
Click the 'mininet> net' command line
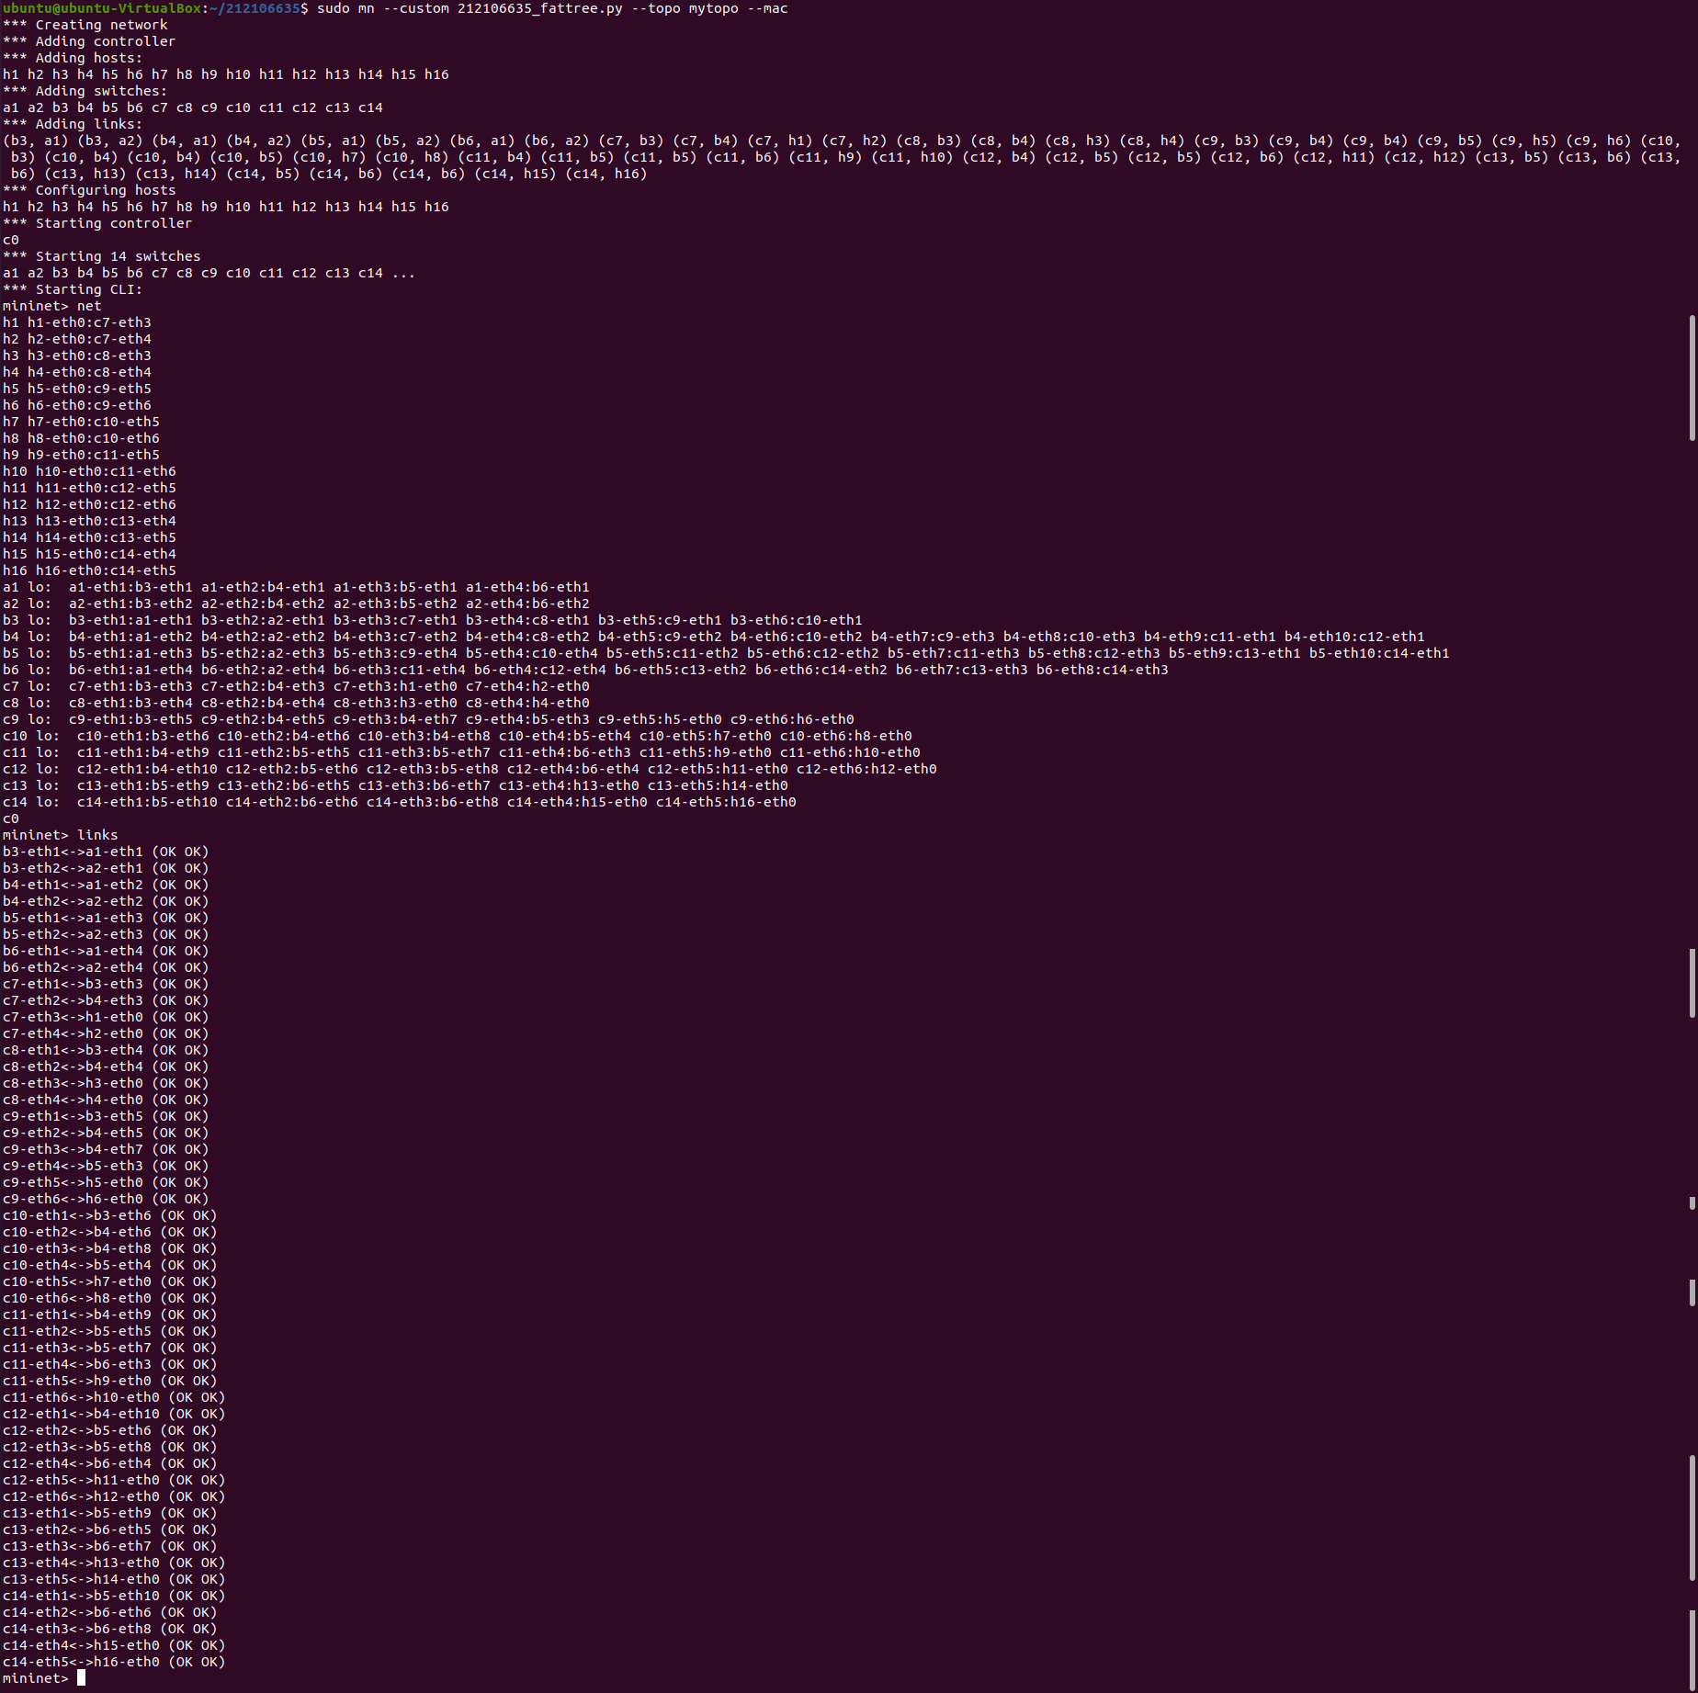click(52, 306)
